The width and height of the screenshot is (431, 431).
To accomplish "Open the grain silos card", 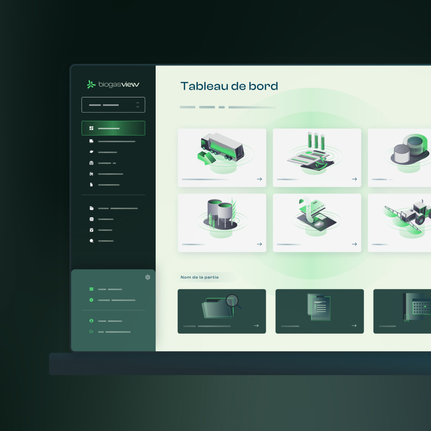I will (222, 223).
